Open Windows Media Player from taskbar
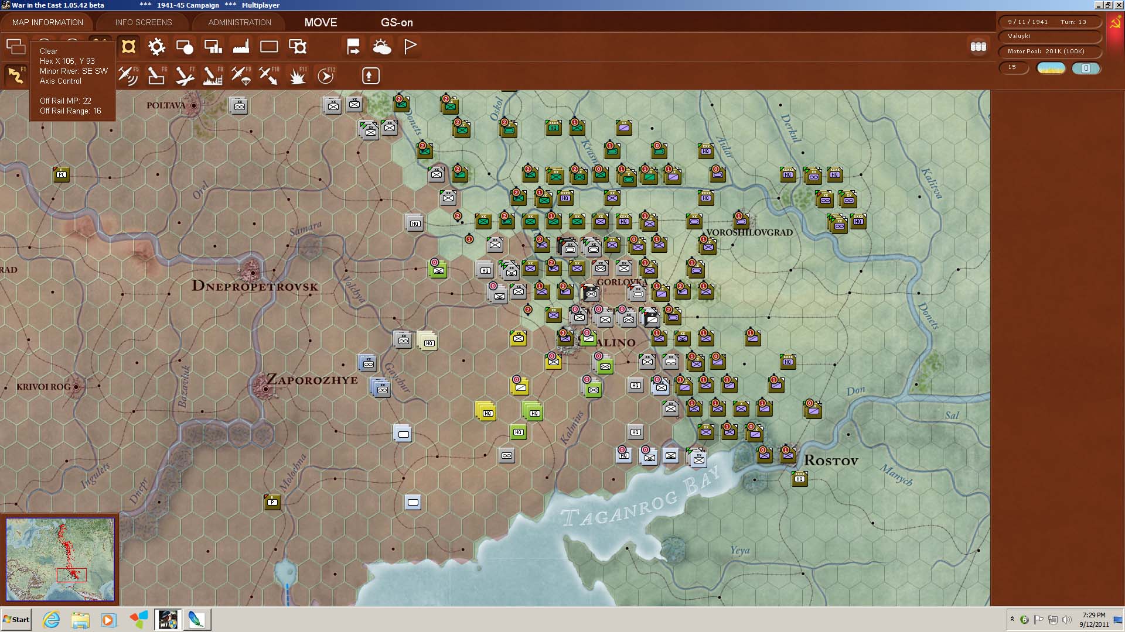1125x632 pixels. [x=109, y=619]
